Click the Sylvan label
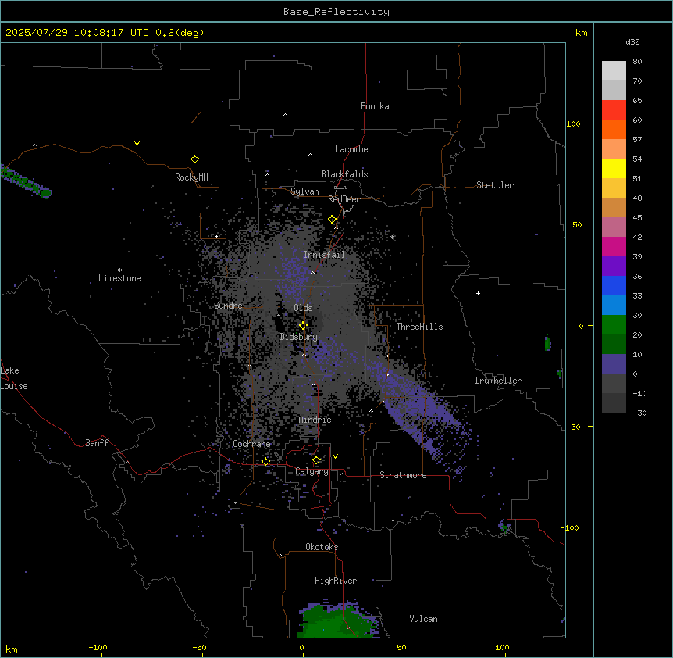673x658 pixels. click(x=304, y=191)
